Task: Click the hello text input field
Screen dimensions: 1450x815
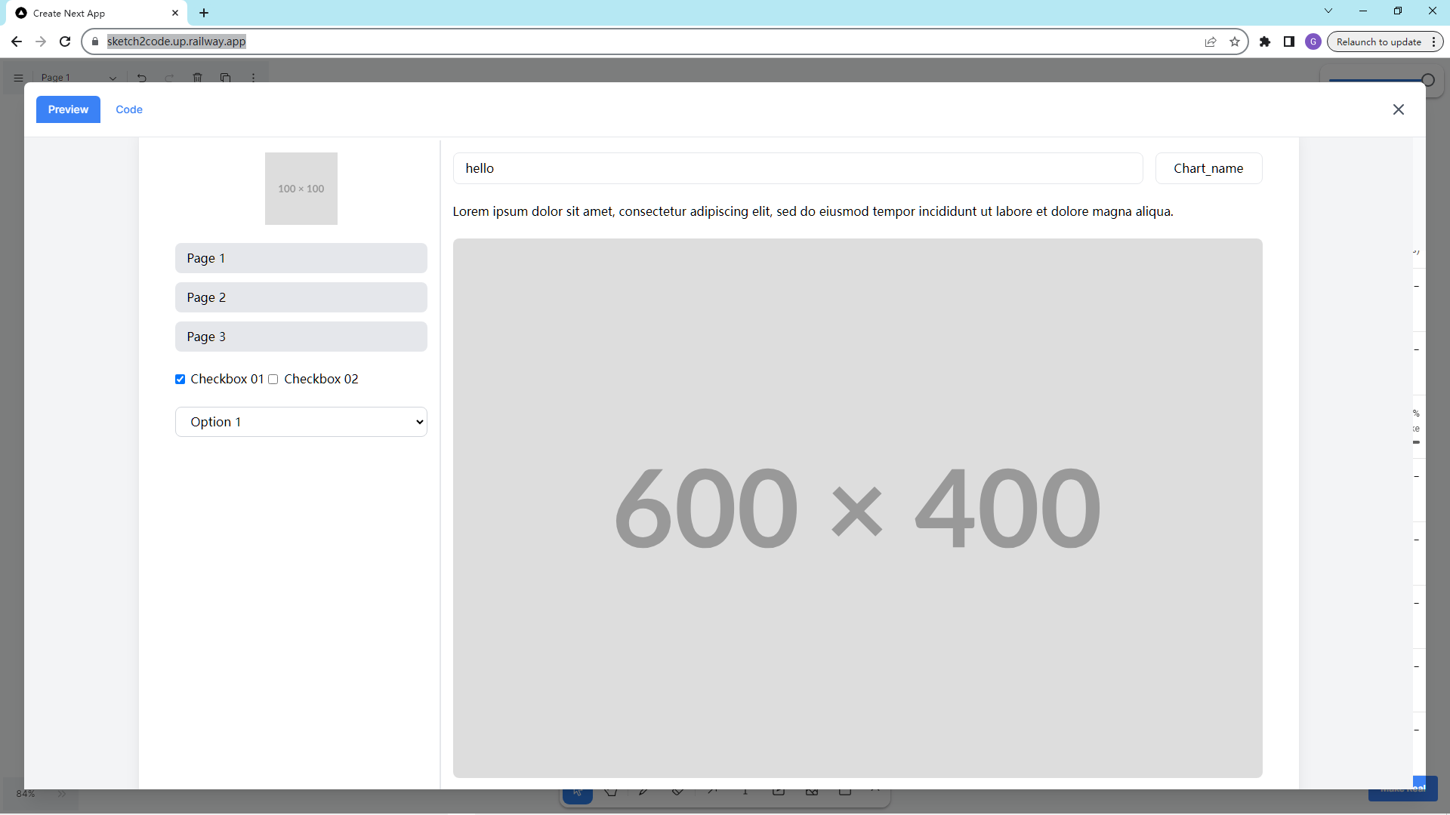Action: point(797,168)
